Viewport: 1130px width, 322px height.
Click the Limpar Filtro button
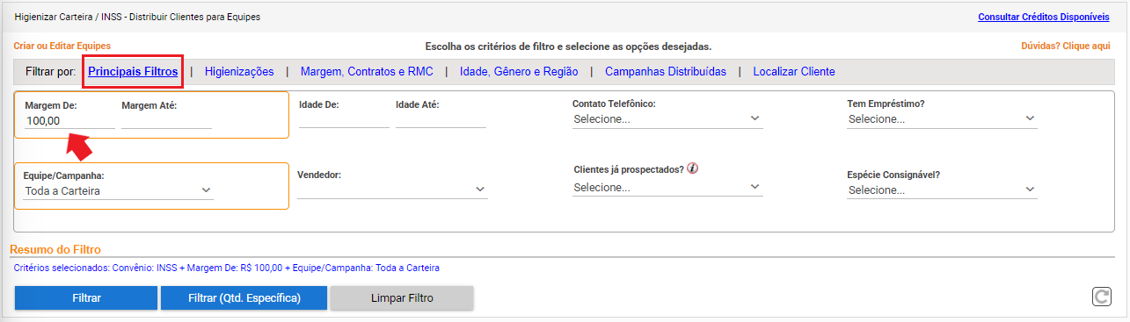(403, 298)
